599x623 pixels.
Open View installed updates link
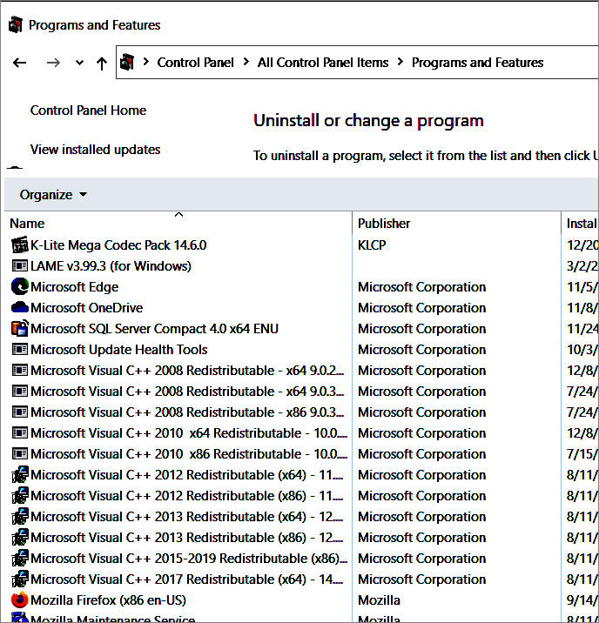96,150
